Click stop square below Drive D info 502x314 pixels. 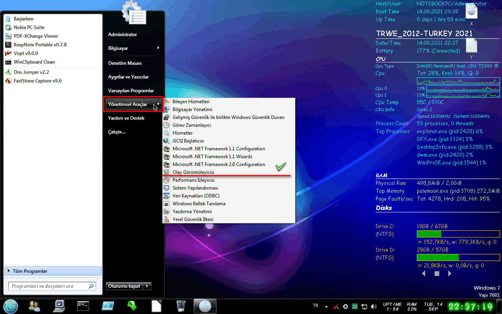(437, 274)
